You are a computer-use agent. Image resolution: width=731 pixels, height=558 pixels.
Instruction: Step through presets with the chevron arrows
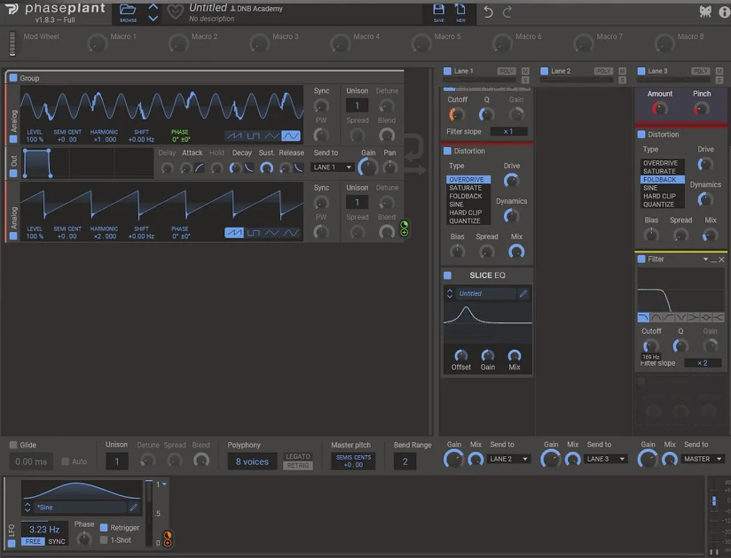(153, 12)
